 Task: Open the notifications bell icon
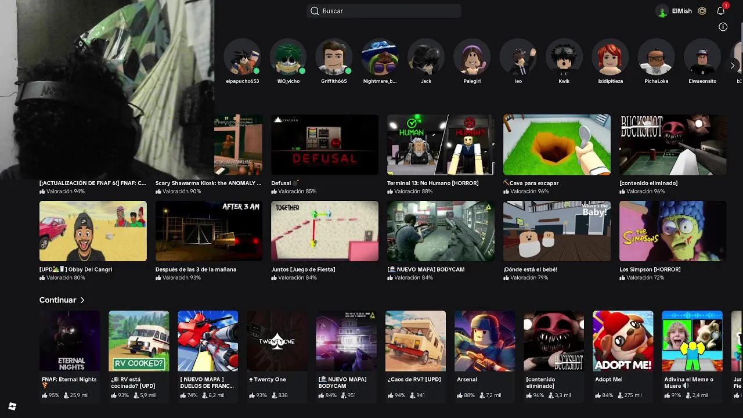[x=721, y=11]
